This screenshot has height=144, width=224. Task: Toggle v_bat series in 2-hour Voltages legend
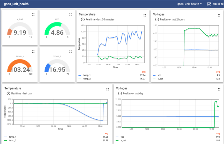[159, 79]
